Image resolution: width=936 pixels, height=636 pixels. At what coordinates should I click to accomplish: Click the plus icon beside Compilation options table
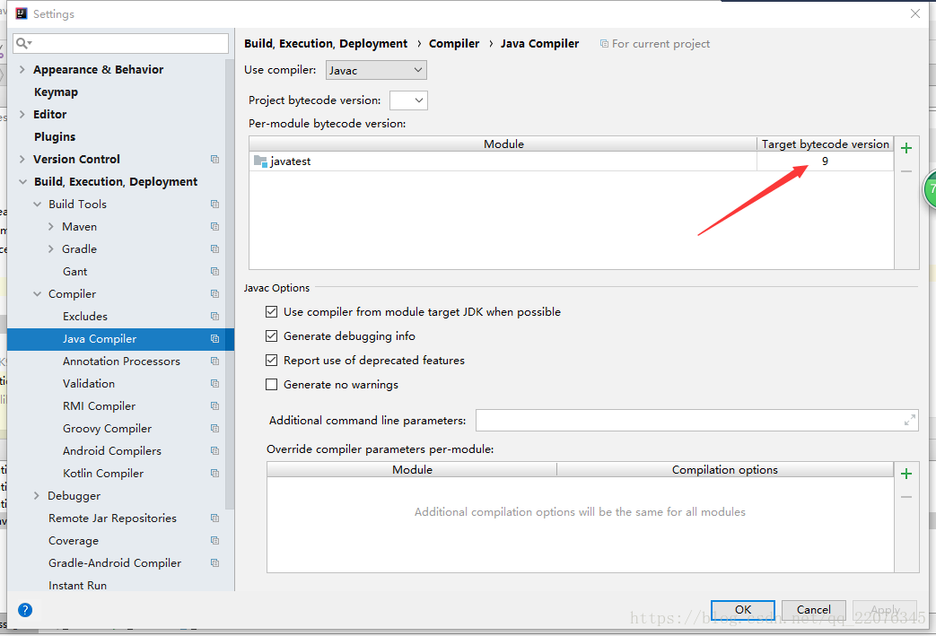906,474
